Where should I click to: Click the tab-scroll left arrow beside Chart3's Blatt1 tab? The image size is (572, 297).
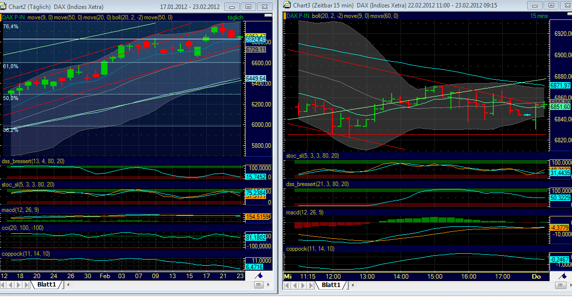tap(353, 285)
